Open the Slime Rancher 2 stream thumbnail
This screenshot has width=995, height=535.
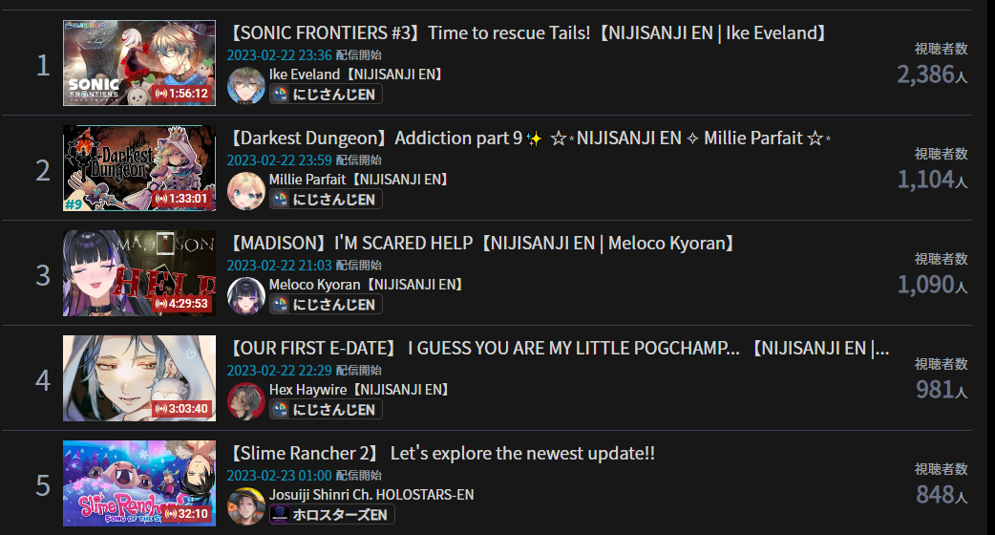tap(139, 483)
